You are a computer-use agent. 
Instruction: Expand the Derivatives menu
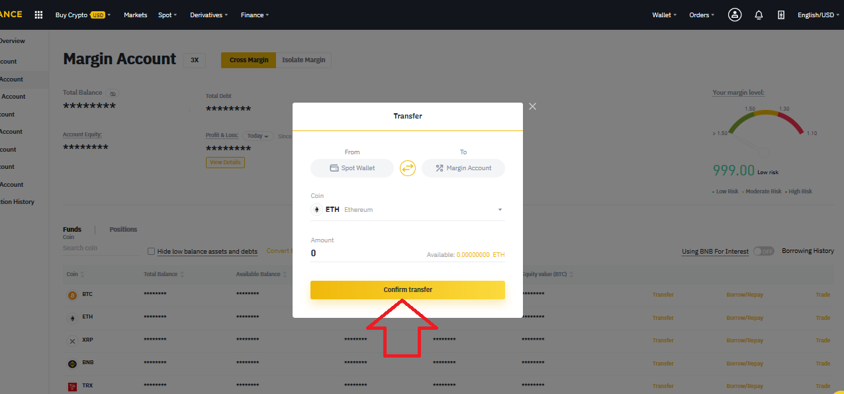pyautogui.click(x=209, y=15)
